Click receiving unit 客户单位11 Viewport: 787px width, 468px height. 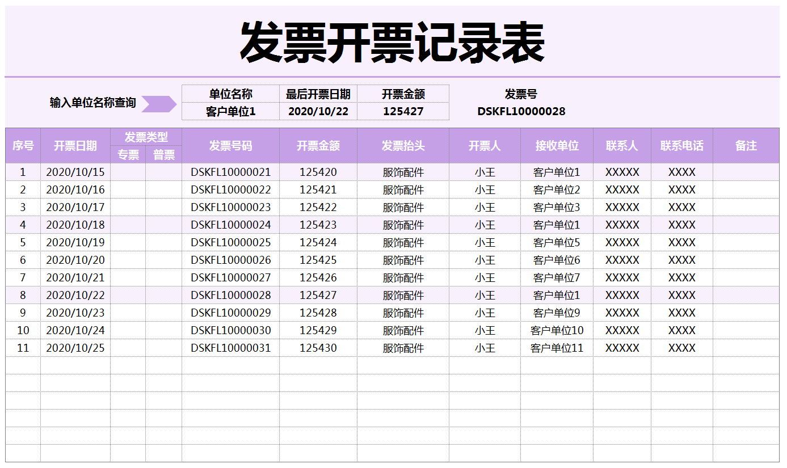coord(557,348)
